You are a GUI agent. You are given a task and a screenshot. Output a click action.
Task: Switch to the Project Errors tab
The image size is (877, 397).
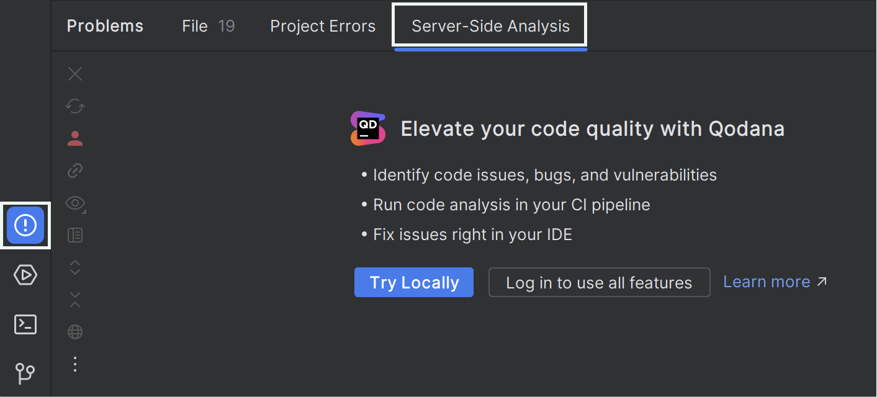click(322, 25)
